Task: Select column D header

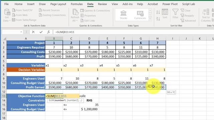Action: pos(89,39)
